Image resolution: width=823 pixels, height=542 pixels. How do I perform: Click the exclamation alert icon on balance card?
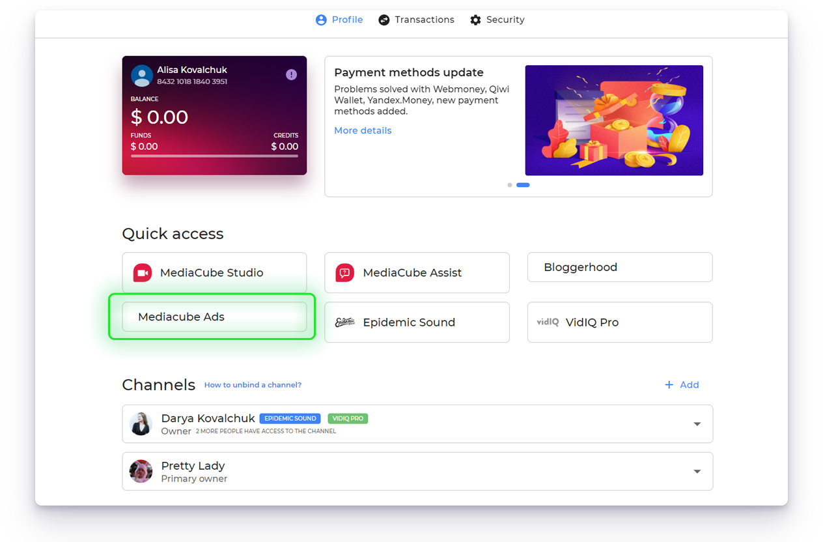tap(291, 75)
